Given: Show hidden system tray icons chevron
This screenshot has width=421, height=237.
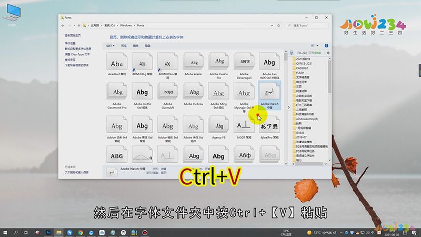Looking at the screenshot, I should tap(341, 232).
